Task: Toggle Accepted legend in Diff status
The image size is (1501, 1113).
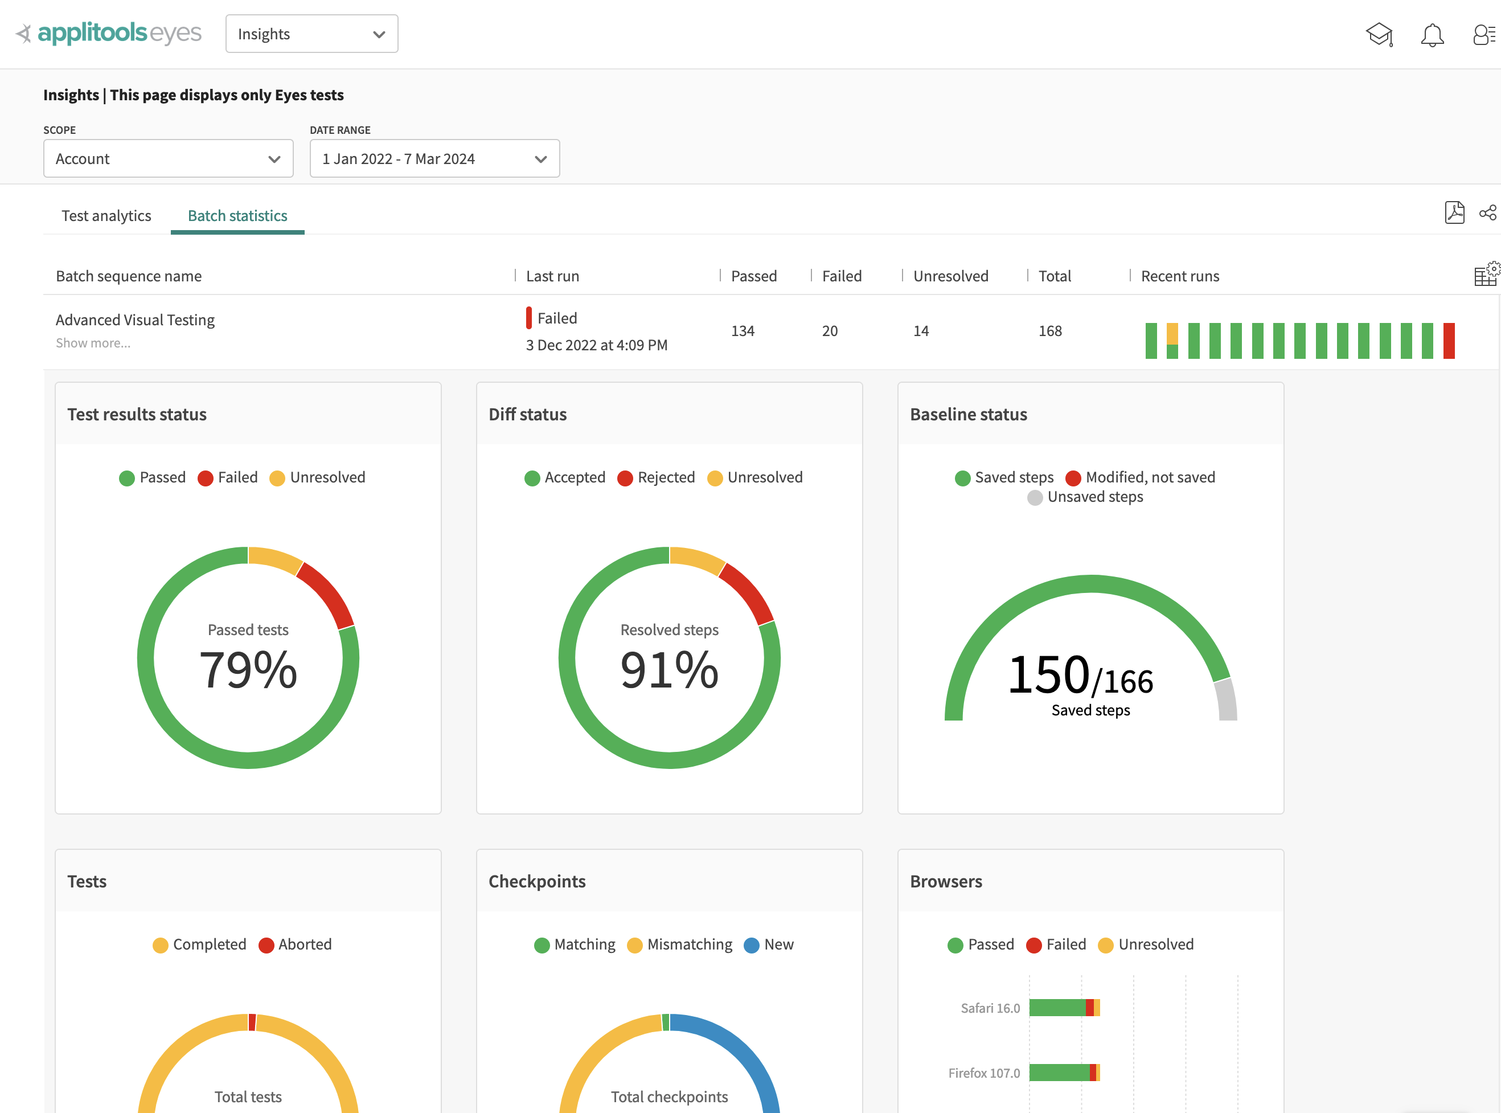Action: point(565,478)
